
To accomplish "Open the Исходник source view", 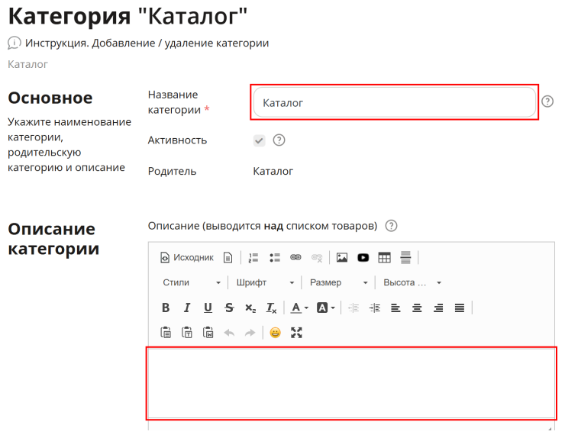I will 186,258.
